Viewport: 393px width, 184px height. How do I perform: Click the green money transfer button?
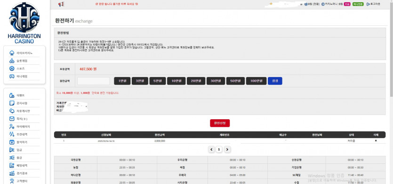point(358,4)
